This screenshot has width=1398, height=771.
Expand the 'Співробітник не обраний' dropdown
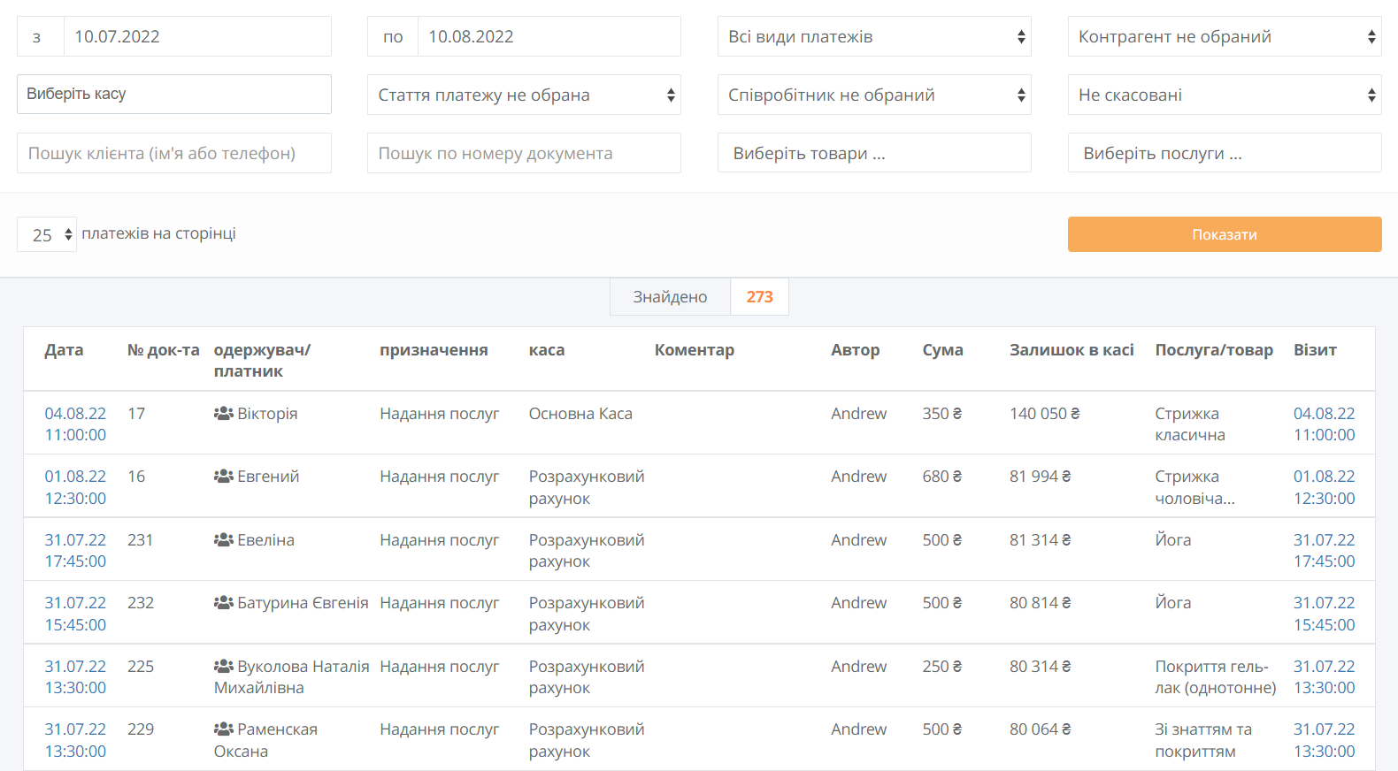point(873,95)
